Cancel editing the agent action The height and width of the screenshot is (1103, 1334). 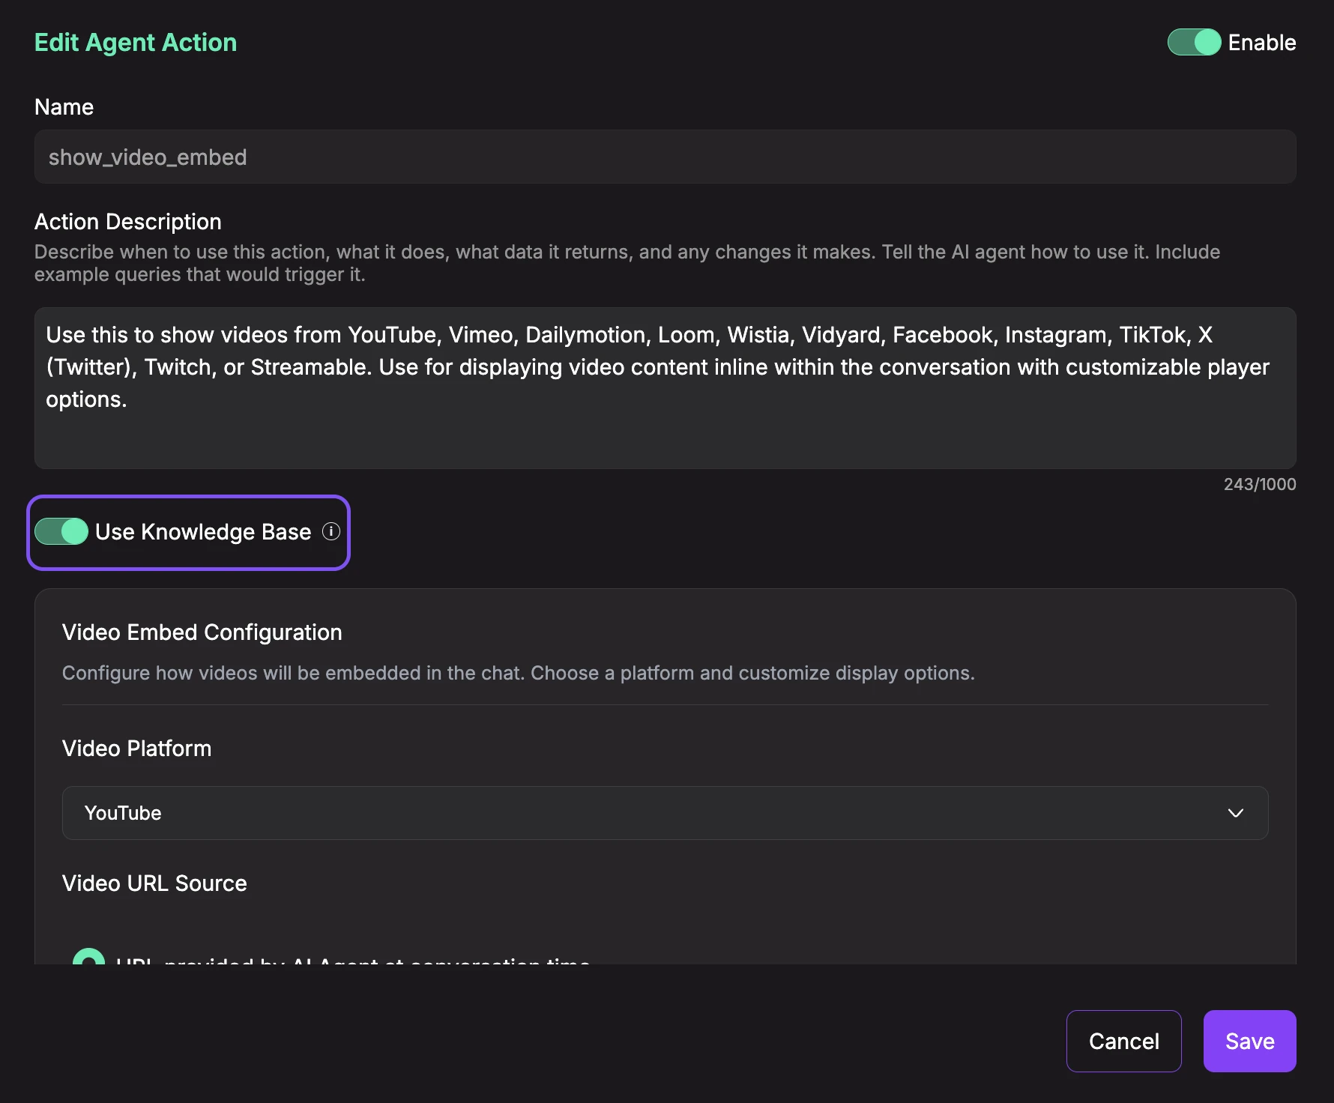[x=1123, y=1041]
